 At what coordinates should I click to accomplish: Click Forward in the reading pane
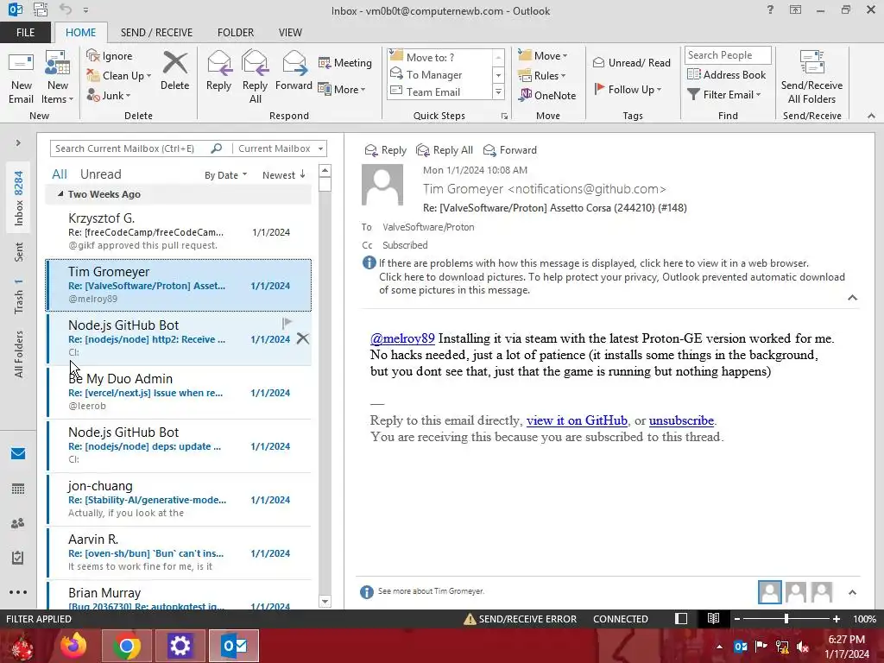[x=510, y=150]
